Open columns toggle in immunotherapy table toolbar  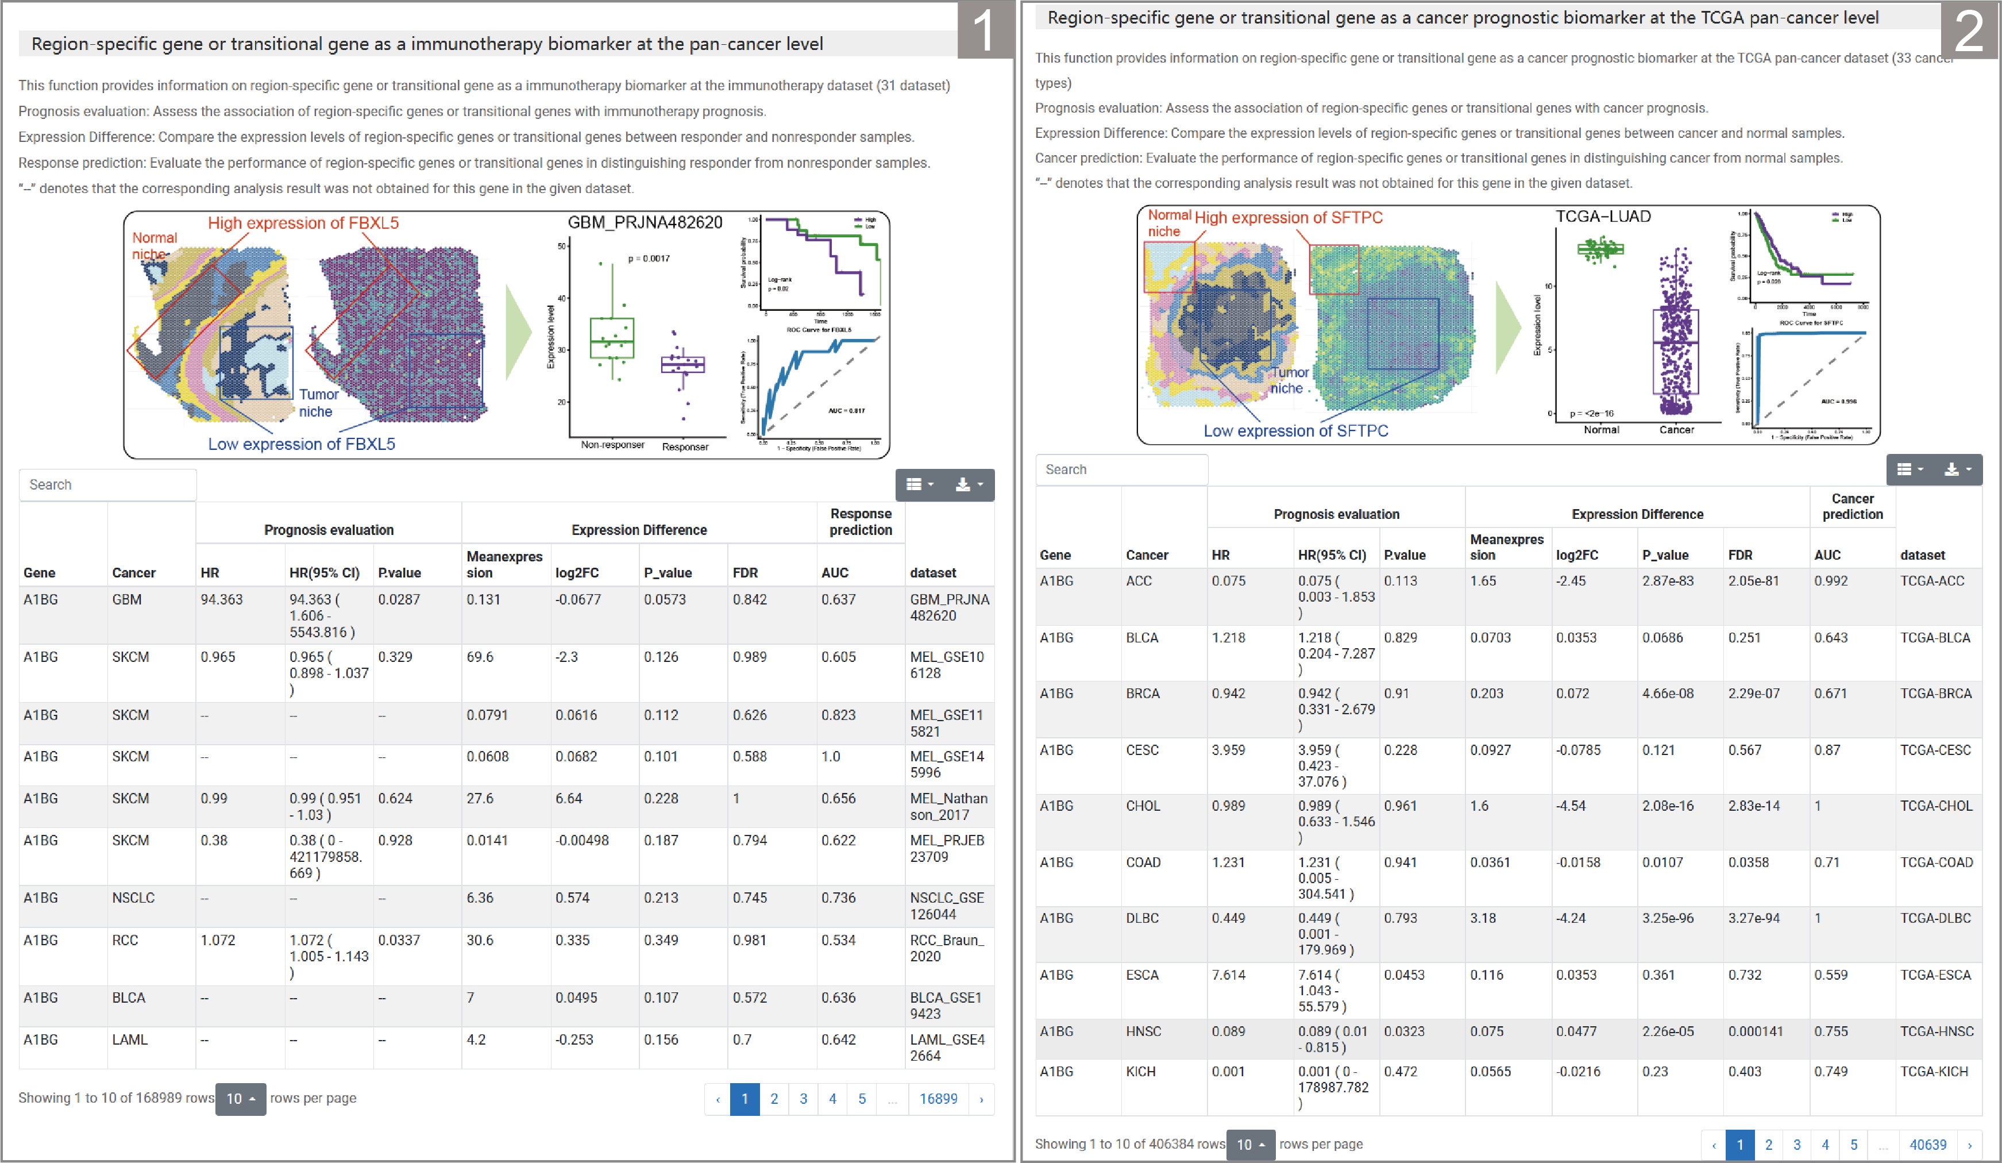[920, 484]
